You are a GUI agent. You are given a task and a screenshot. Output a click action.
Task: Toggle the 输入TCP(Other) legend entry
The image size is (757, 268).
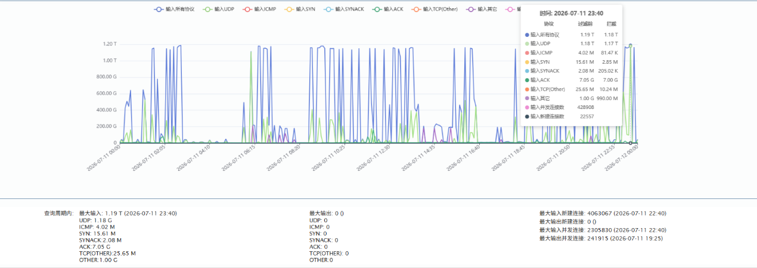click(x=434, y=10)
